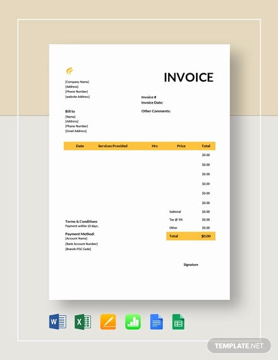Click the highlighted Total row label
Screen dimensions: 278x360
coord(174,236)
